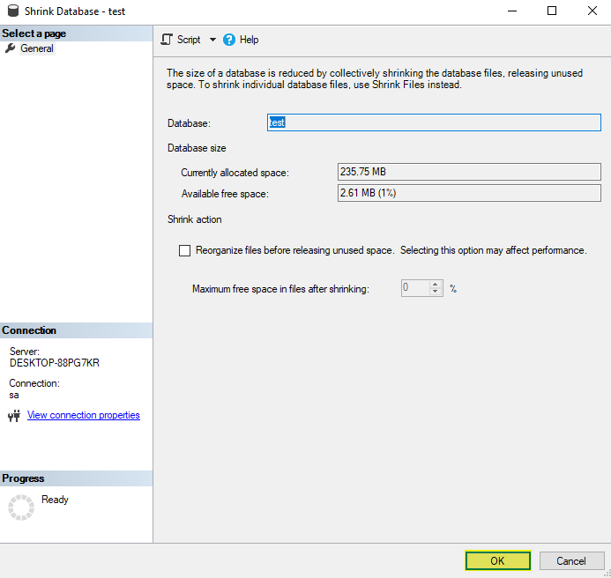Click the Available free space field

tap(469, 193)
